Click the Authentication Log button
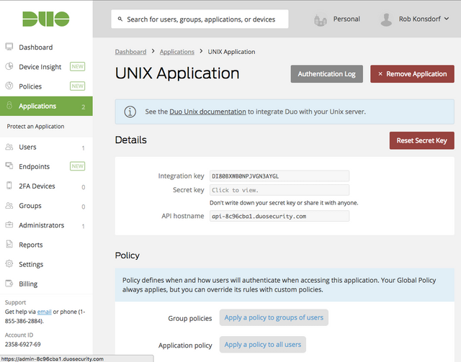Viewport: 461px width, 362px height. click(326, 73)
